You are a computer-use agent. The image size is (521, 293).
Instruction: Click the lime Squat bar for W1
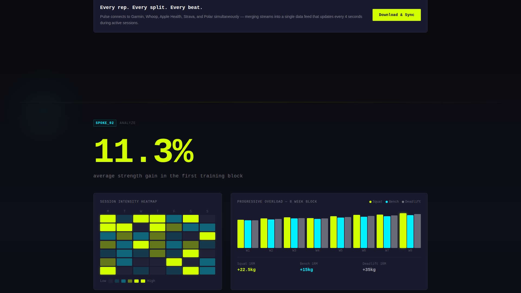[241, 234]
